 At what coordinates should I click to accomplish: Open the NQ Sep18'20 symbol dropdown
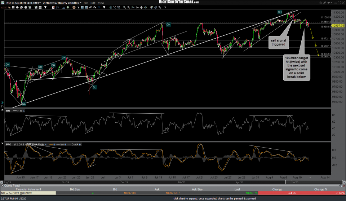40,3
